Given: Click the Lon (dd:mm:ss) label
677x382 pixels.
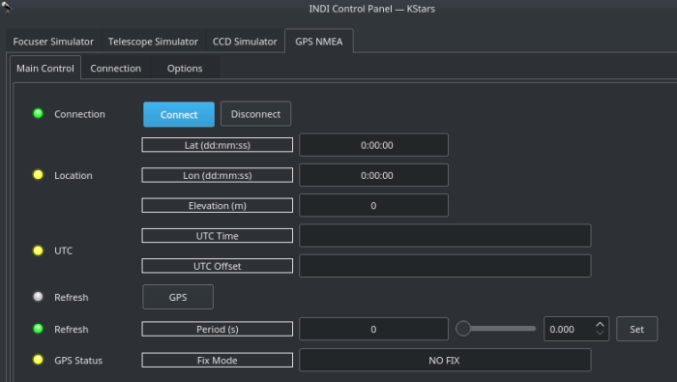Looking at the screenshot, I should pyautogui.click(x=218, y=175).
